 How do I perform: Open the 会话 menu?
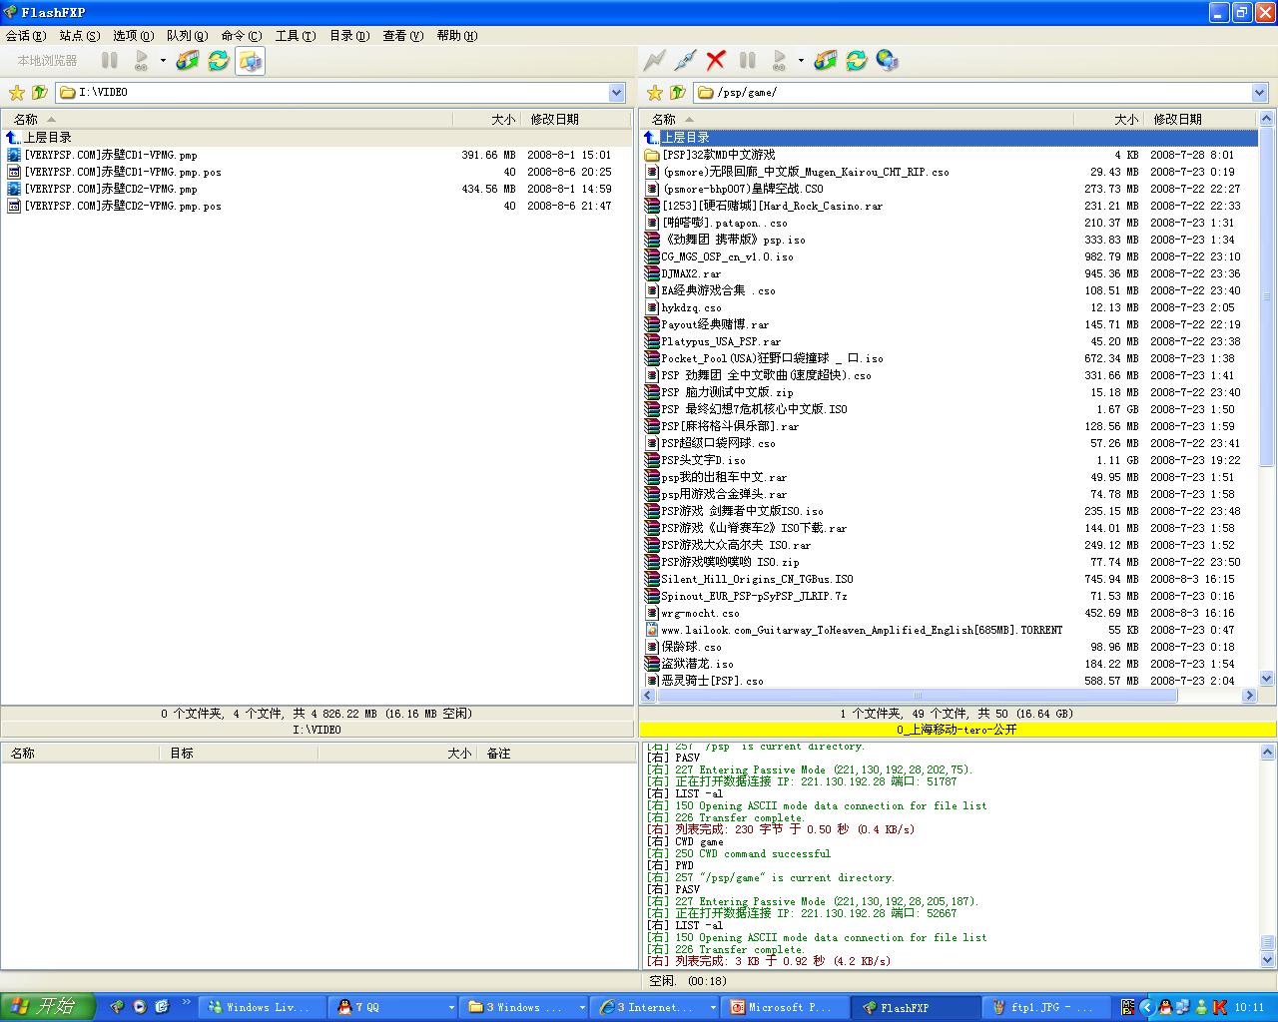coord(26,36)
